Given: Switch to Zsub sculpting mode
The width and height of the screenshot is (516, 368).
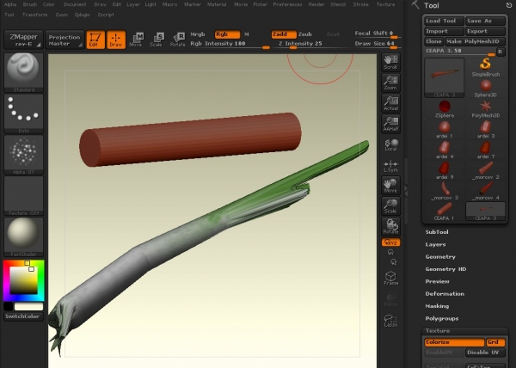Looking at the screenshot, I should 305,34.
